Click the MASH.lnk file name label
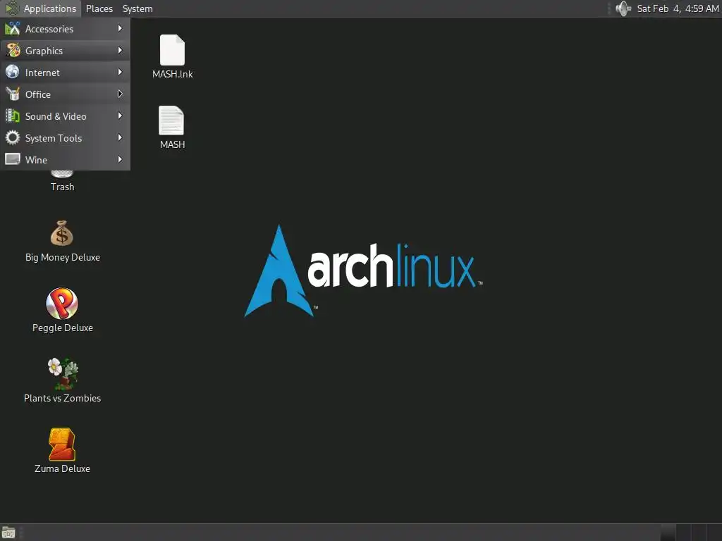 tap(173, 74)
